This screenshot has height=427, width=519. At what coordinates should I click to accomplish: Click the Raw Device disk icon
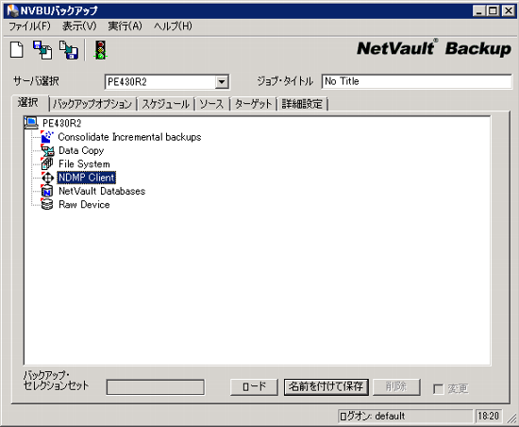click(47, 204)
